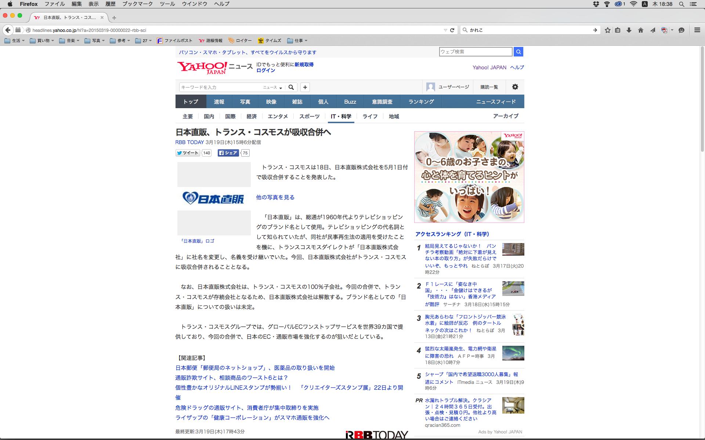Click the Firefox back arrow button
705x440 pixels.
(x=8, y=30)
